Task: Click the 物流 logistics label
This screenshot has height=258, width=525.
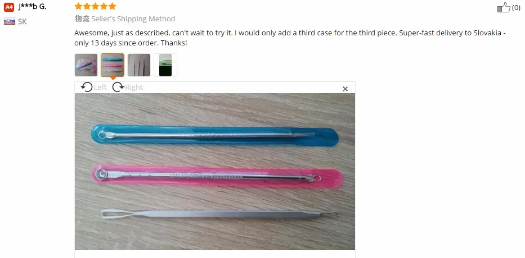Action: 82,19
